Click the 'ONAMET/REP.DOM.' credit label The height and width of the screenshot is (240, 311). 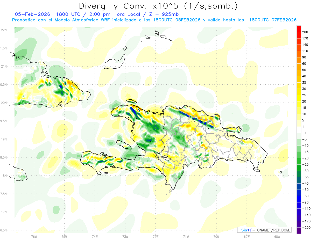273,230
